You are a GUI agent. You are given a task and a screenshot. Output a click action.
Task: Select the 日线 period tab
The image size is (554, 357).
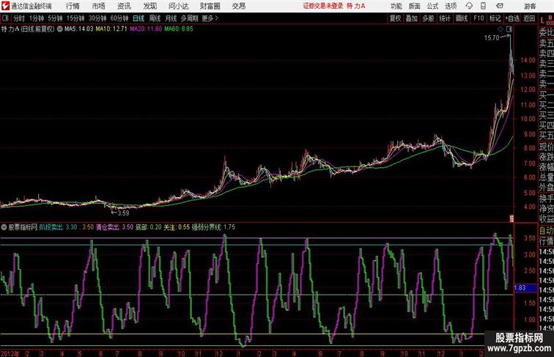point(138,18)
